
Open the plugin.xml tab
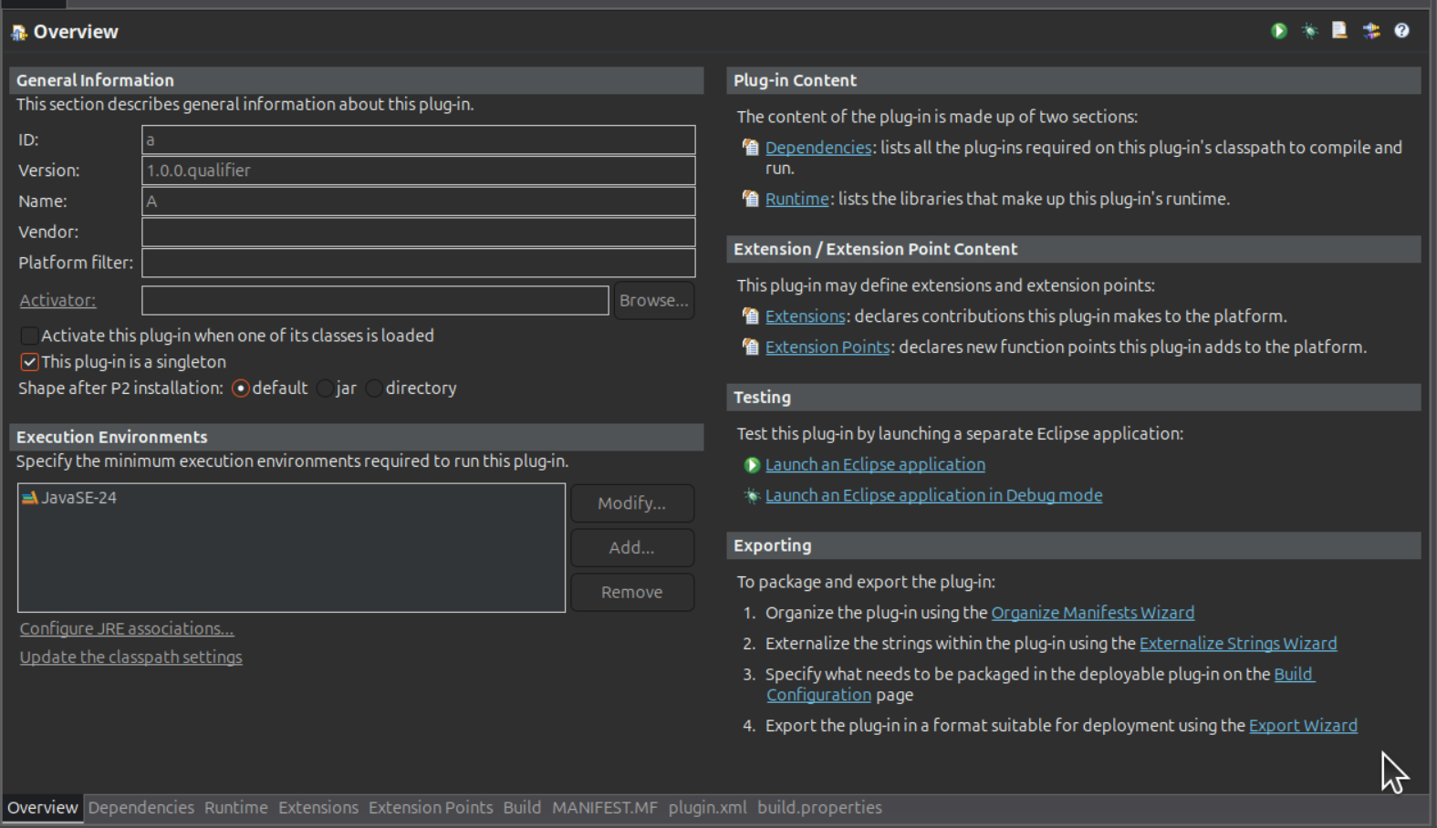(707, 808)
